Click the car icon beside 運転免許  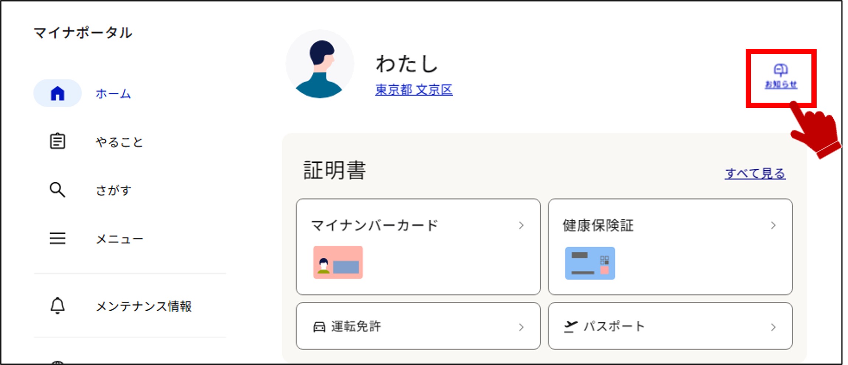pyautogui.click(x=319, y=327)
